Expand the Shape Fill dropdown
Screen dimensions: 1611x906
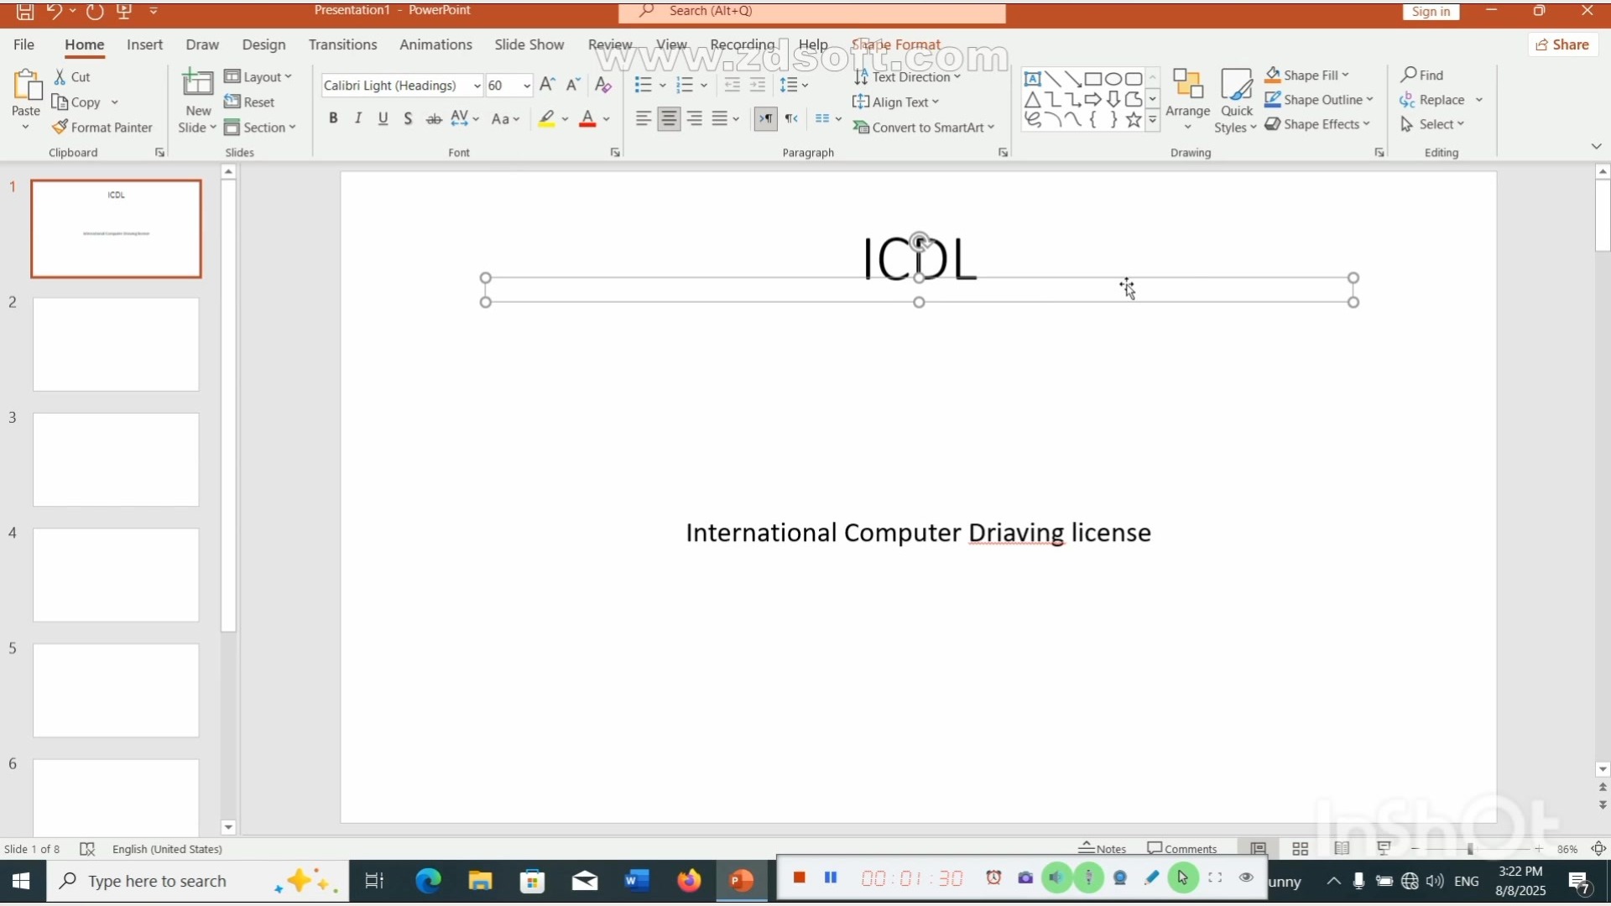click(x=1346, y=75)
